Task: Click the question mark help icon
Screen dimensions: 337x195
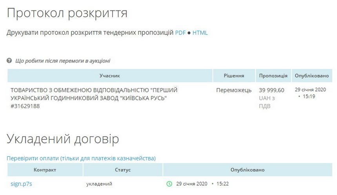Action: pos(9,61)
